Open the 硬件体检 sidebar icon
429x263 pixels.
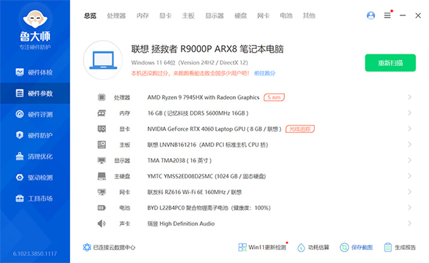tap(20, 72)
